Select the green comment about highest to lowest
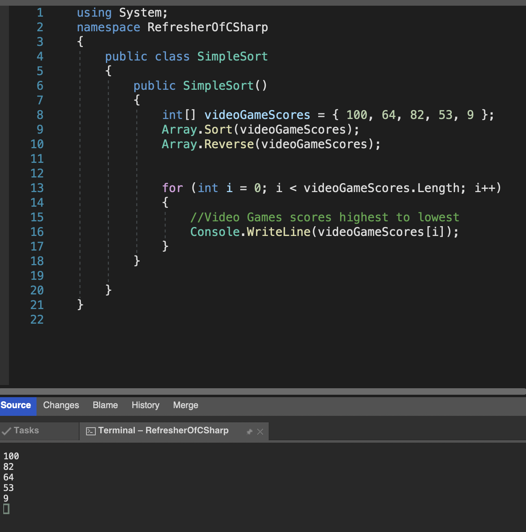 pyautogui.click(x=325, y=217)
